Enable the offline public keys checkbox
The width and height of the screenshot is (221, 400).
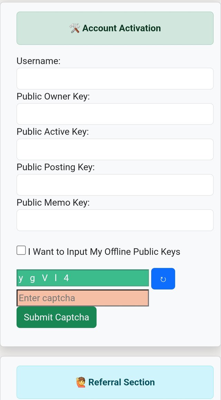[21, 250]
